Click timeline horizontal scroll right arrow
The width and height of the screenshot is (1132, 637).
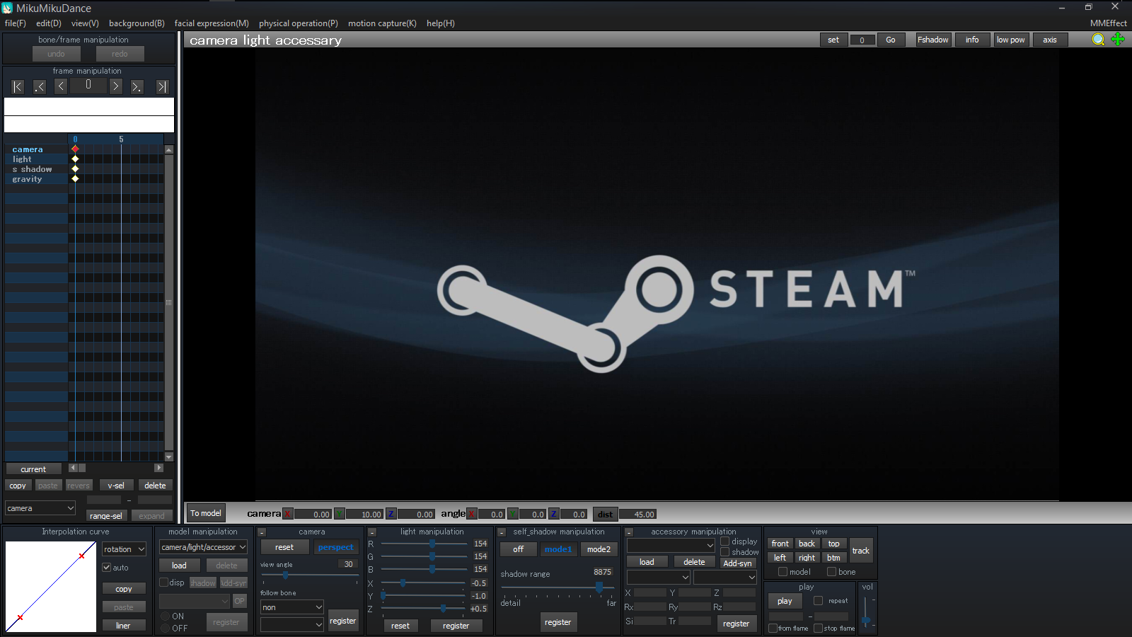pyautogui.click(x=159, y=468)
